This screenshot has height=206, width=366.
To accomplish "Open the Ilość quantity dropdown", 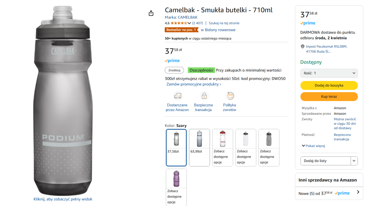I will (329, 73).
